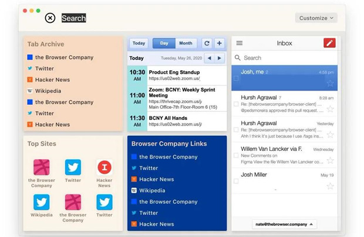This screenshot has width=364, height=237.
Task: Tick the checkbox on Hursh Agrawal's 8:28 am email
Action: [x=236, y=104]
